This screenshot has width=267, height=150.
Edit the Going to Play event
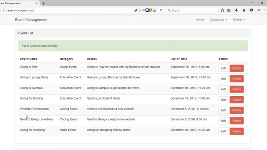click(224, 68)
